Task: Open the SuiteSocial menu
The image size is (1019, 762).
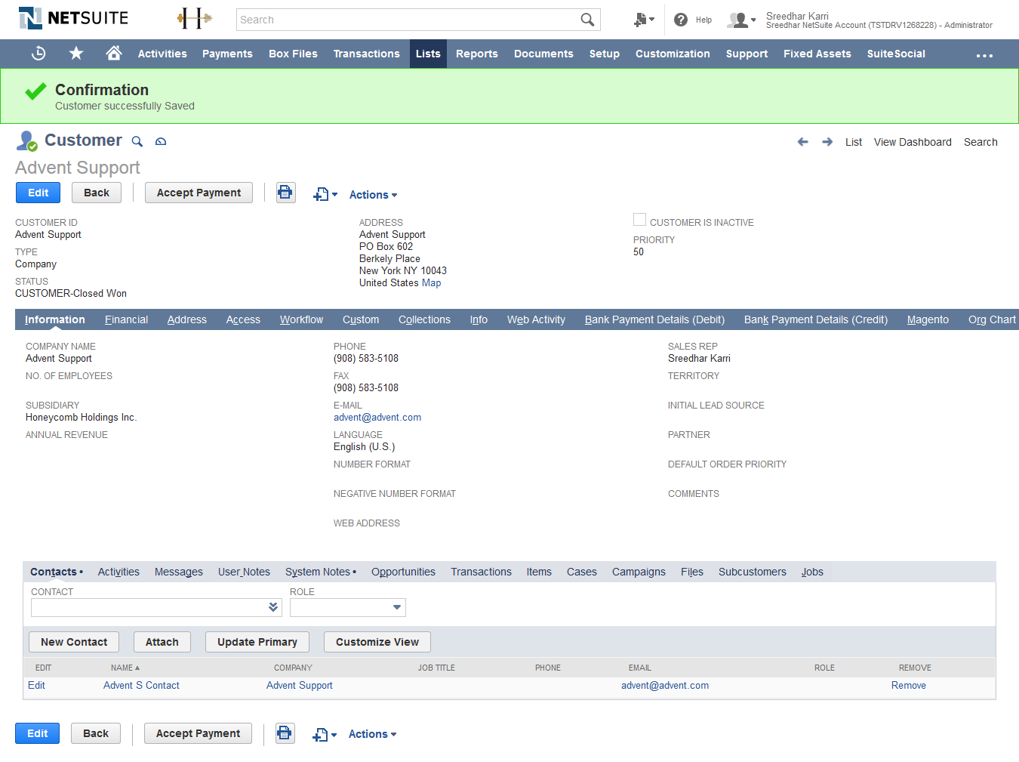Action: [x=896, y=54]
